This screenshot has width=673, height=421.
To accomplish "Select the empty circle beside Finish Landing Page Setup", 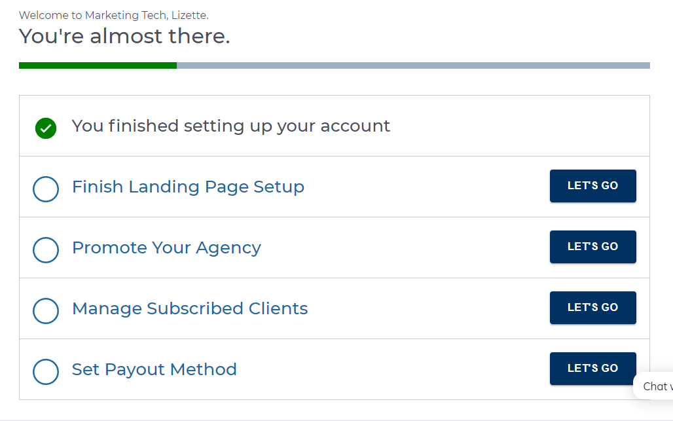I will 45,189.
